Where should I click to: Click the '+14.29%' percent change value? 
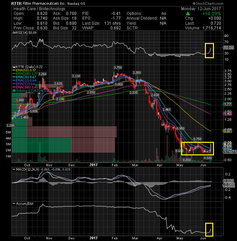[x=212, y=14]
